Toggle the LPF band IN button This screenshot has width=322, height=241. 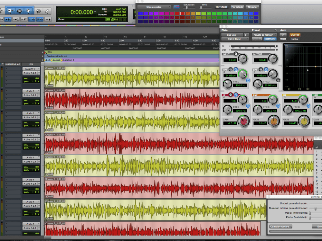tap(278, 80)
